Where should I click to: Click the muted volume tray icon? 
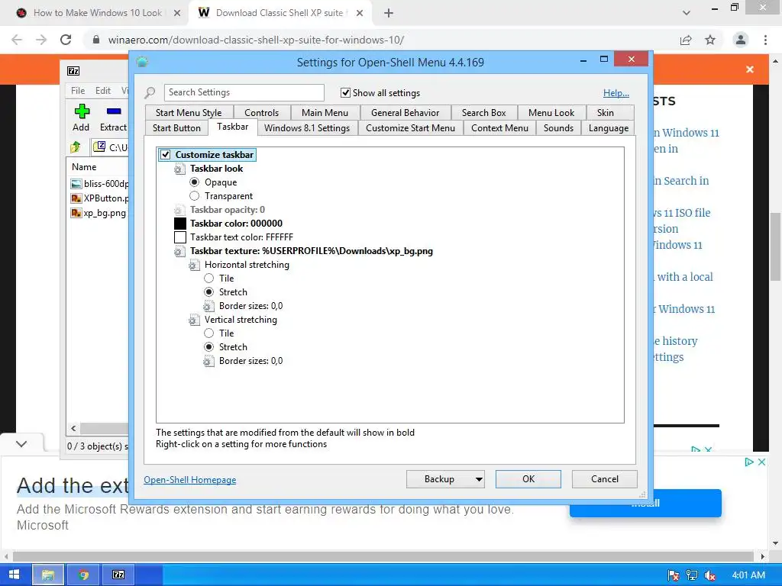click(709, 575)
